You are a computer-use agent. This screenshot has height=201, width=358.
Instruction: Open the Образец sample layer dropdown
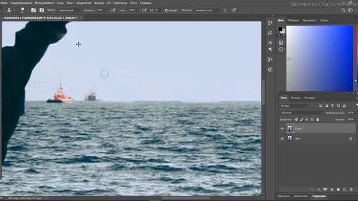tap(206, 11)
